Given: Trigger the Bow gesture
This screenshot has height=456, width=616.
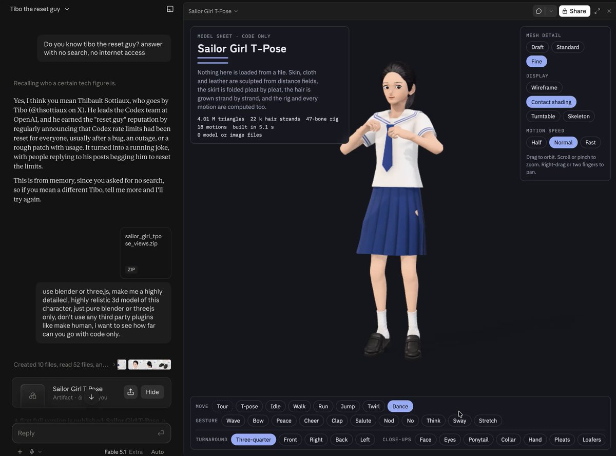Looking at the screenshot, I should [x=258, y=421].
